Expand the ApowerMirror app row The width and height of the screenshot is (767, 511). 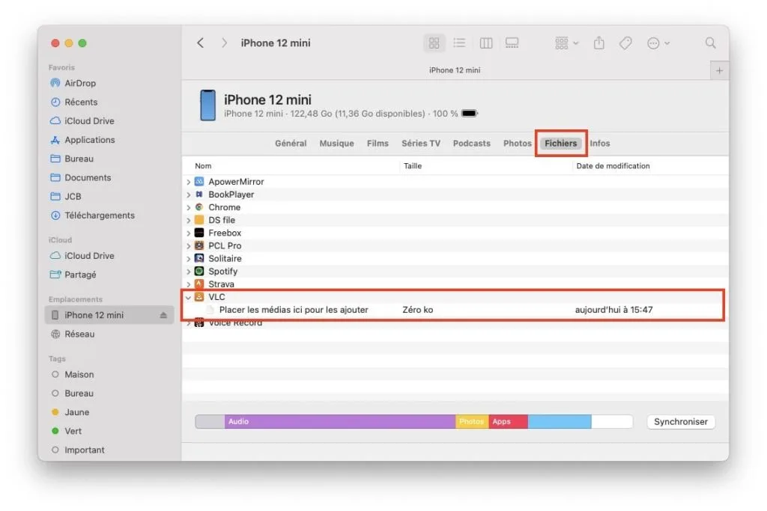click(x=189, y=182)
